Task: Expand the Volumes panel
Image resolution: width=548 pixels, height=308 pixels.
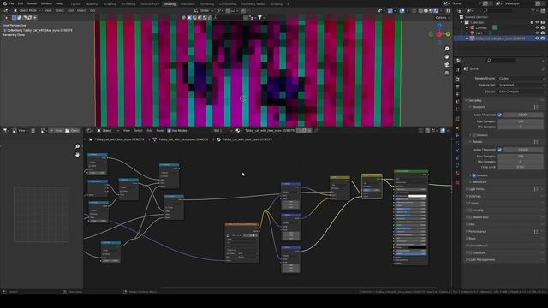Action: [x=474, y=196]
